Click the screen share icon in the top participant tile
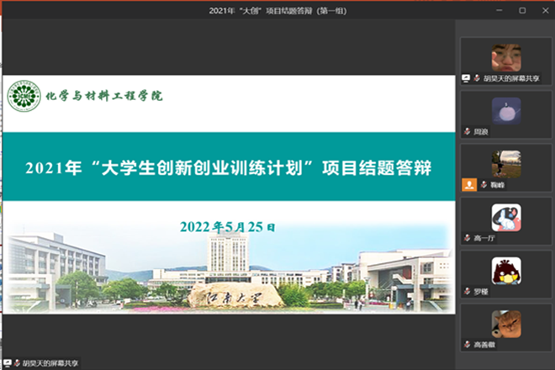Image resolution: width=555 pixels, height=370 pixels. pos(467,78)
